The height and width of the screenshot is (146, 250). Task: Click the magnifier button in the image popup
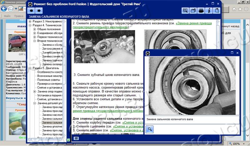click(x=150, y=129)
